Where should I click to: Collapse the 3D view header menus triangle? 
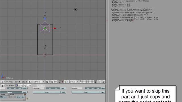pyautogui.click(x=7, y=82)
